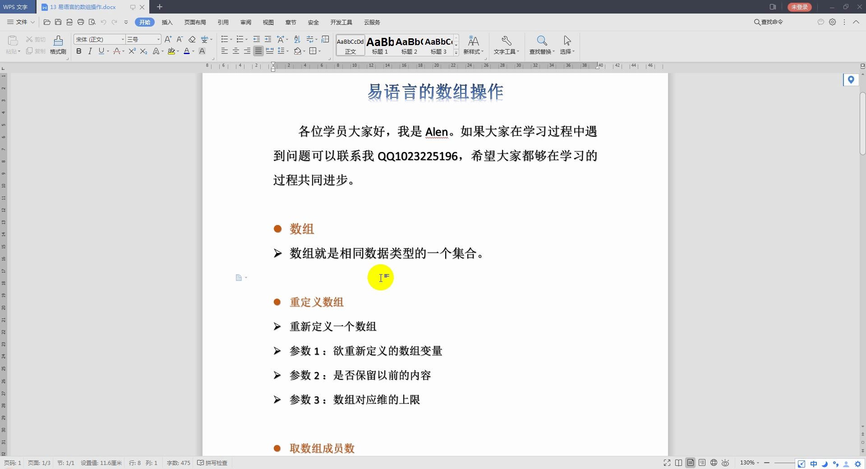Switch to the 插入 ribbon tab
Viewport: 866px width, 469px height.
tap(167, 22)
